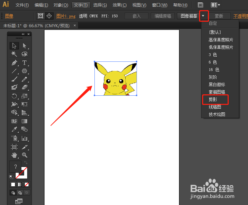The image size is (248, 205).
Task: Click the 编辑原稿 button
Action: (x=163, y=16)
